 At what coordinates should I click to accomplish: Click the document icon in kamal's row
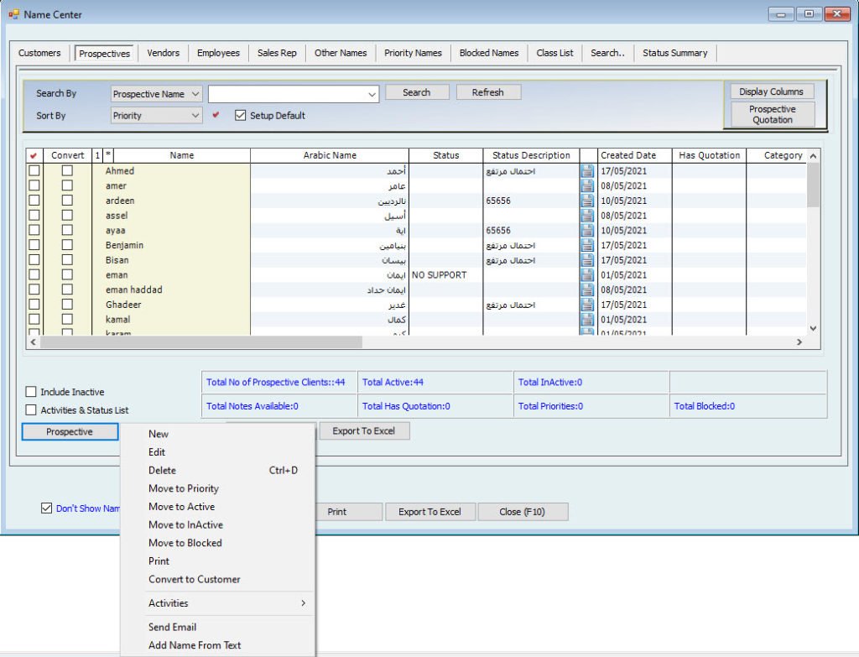[x=587, y=320]
